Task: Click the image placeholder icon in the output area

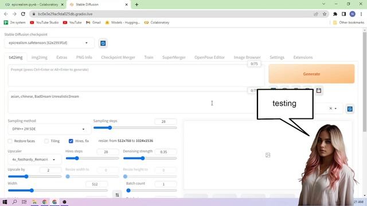Action: click(x=268, y=155)
